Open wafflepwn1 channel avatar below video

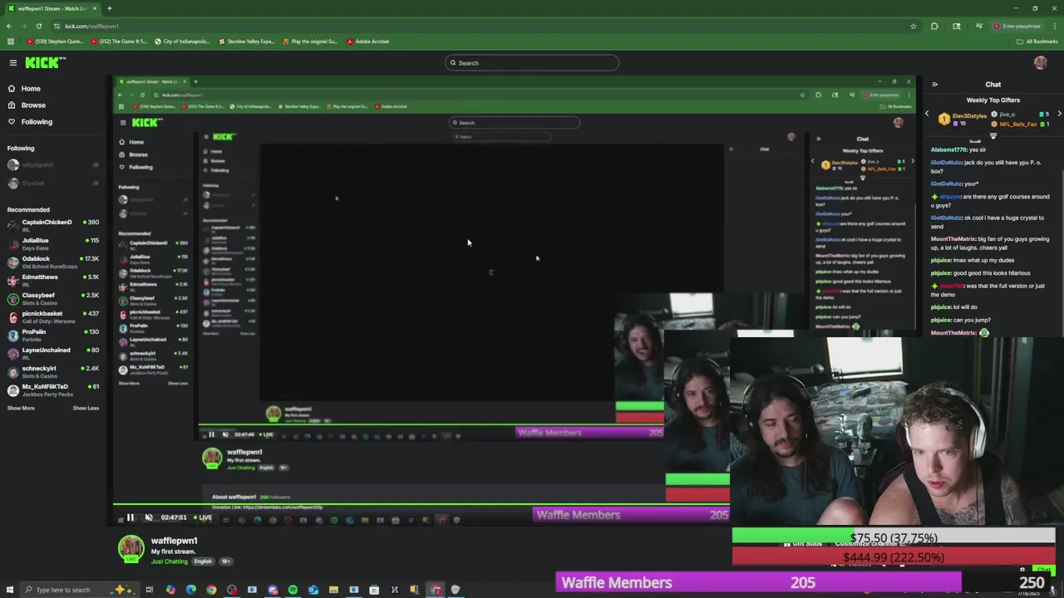(131, 549)
